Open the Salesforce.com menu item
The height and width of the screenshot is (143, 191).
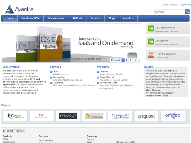point(56,18)
